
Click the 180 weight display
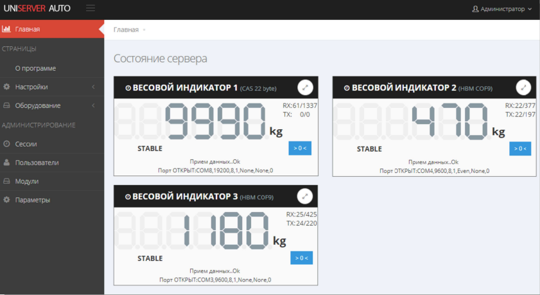(x=226, y=231)
